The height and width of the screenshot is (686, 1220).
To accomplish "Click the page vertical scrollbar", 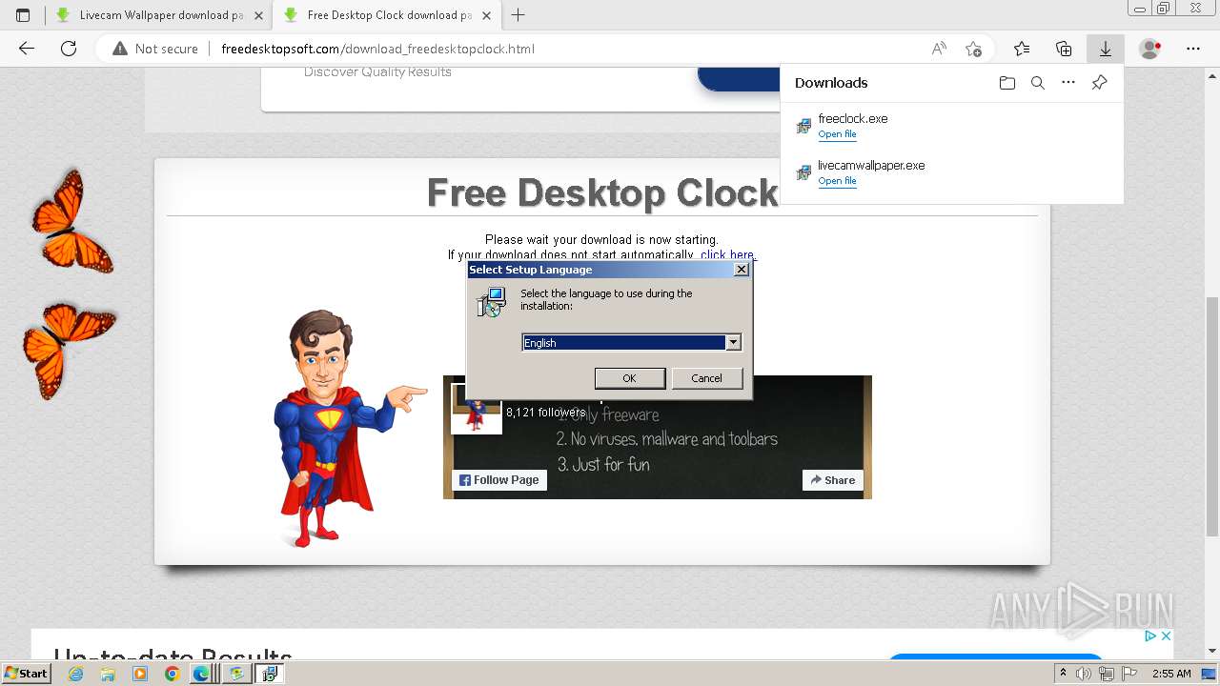I will pyautogui.click(x=1212, y=416).
